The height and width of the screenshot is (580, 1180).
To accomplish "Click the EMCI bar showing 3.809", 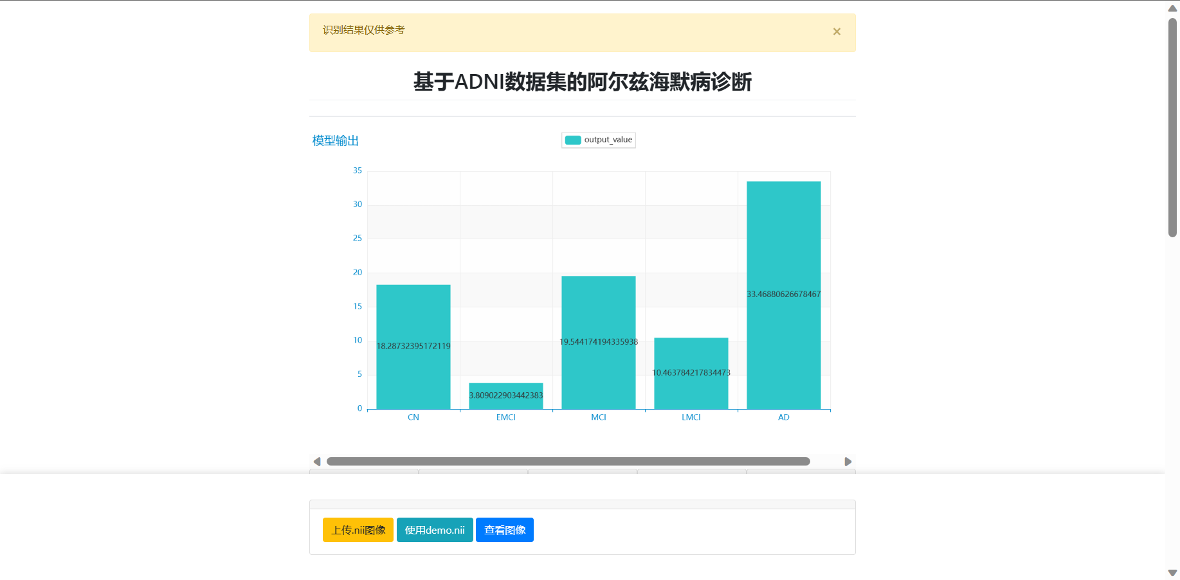I will pyautogui.click(x=505, y=394).
